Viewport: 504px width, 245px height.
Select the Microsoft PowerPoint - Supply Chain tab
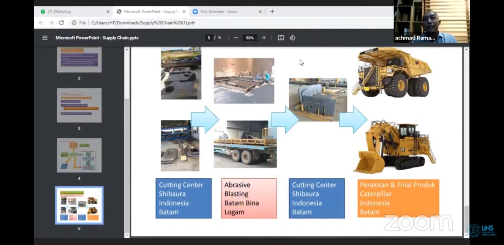pyautogui.click(x=151, y=11)
